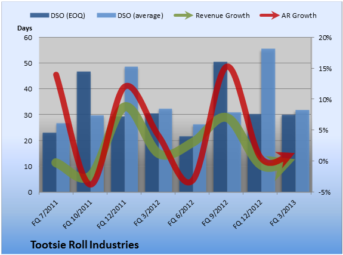Click the 'Tootsie Roll Industries' chart title
The width and height of the screenshot is (343, 255).
pos(85,245)
